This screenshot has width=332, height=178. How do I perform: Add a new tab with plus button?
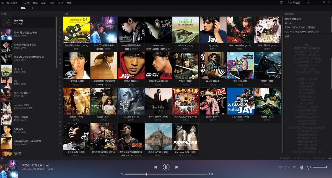coord(32,8)
